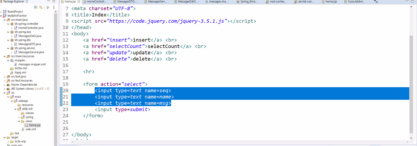417x146 pixels.
Task: Collapse the src/main/resources folder
Action: pos(5,56)
